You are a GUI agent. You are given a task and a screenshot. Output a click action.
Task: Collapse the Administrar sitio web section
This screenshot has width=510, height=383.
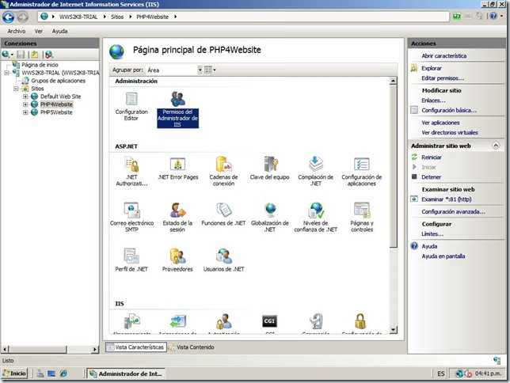point(496,146)
